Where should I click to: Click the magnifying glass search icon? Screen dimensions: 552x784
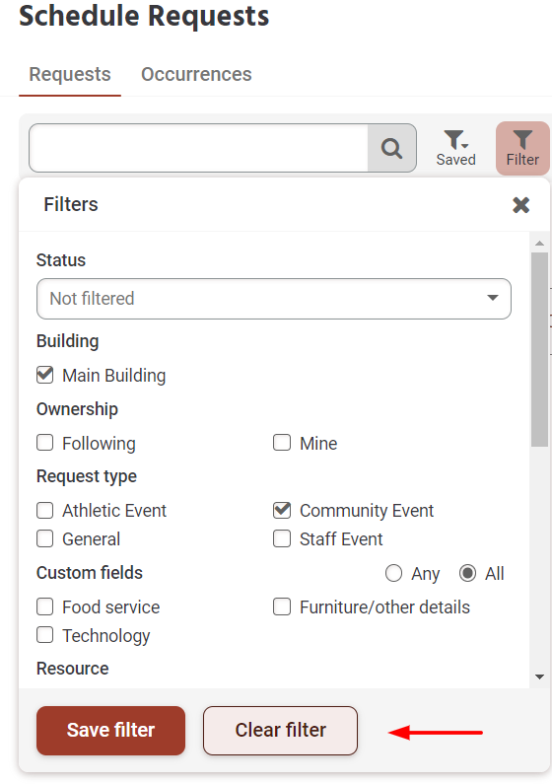pyautogui.click(x=391, y=148)
